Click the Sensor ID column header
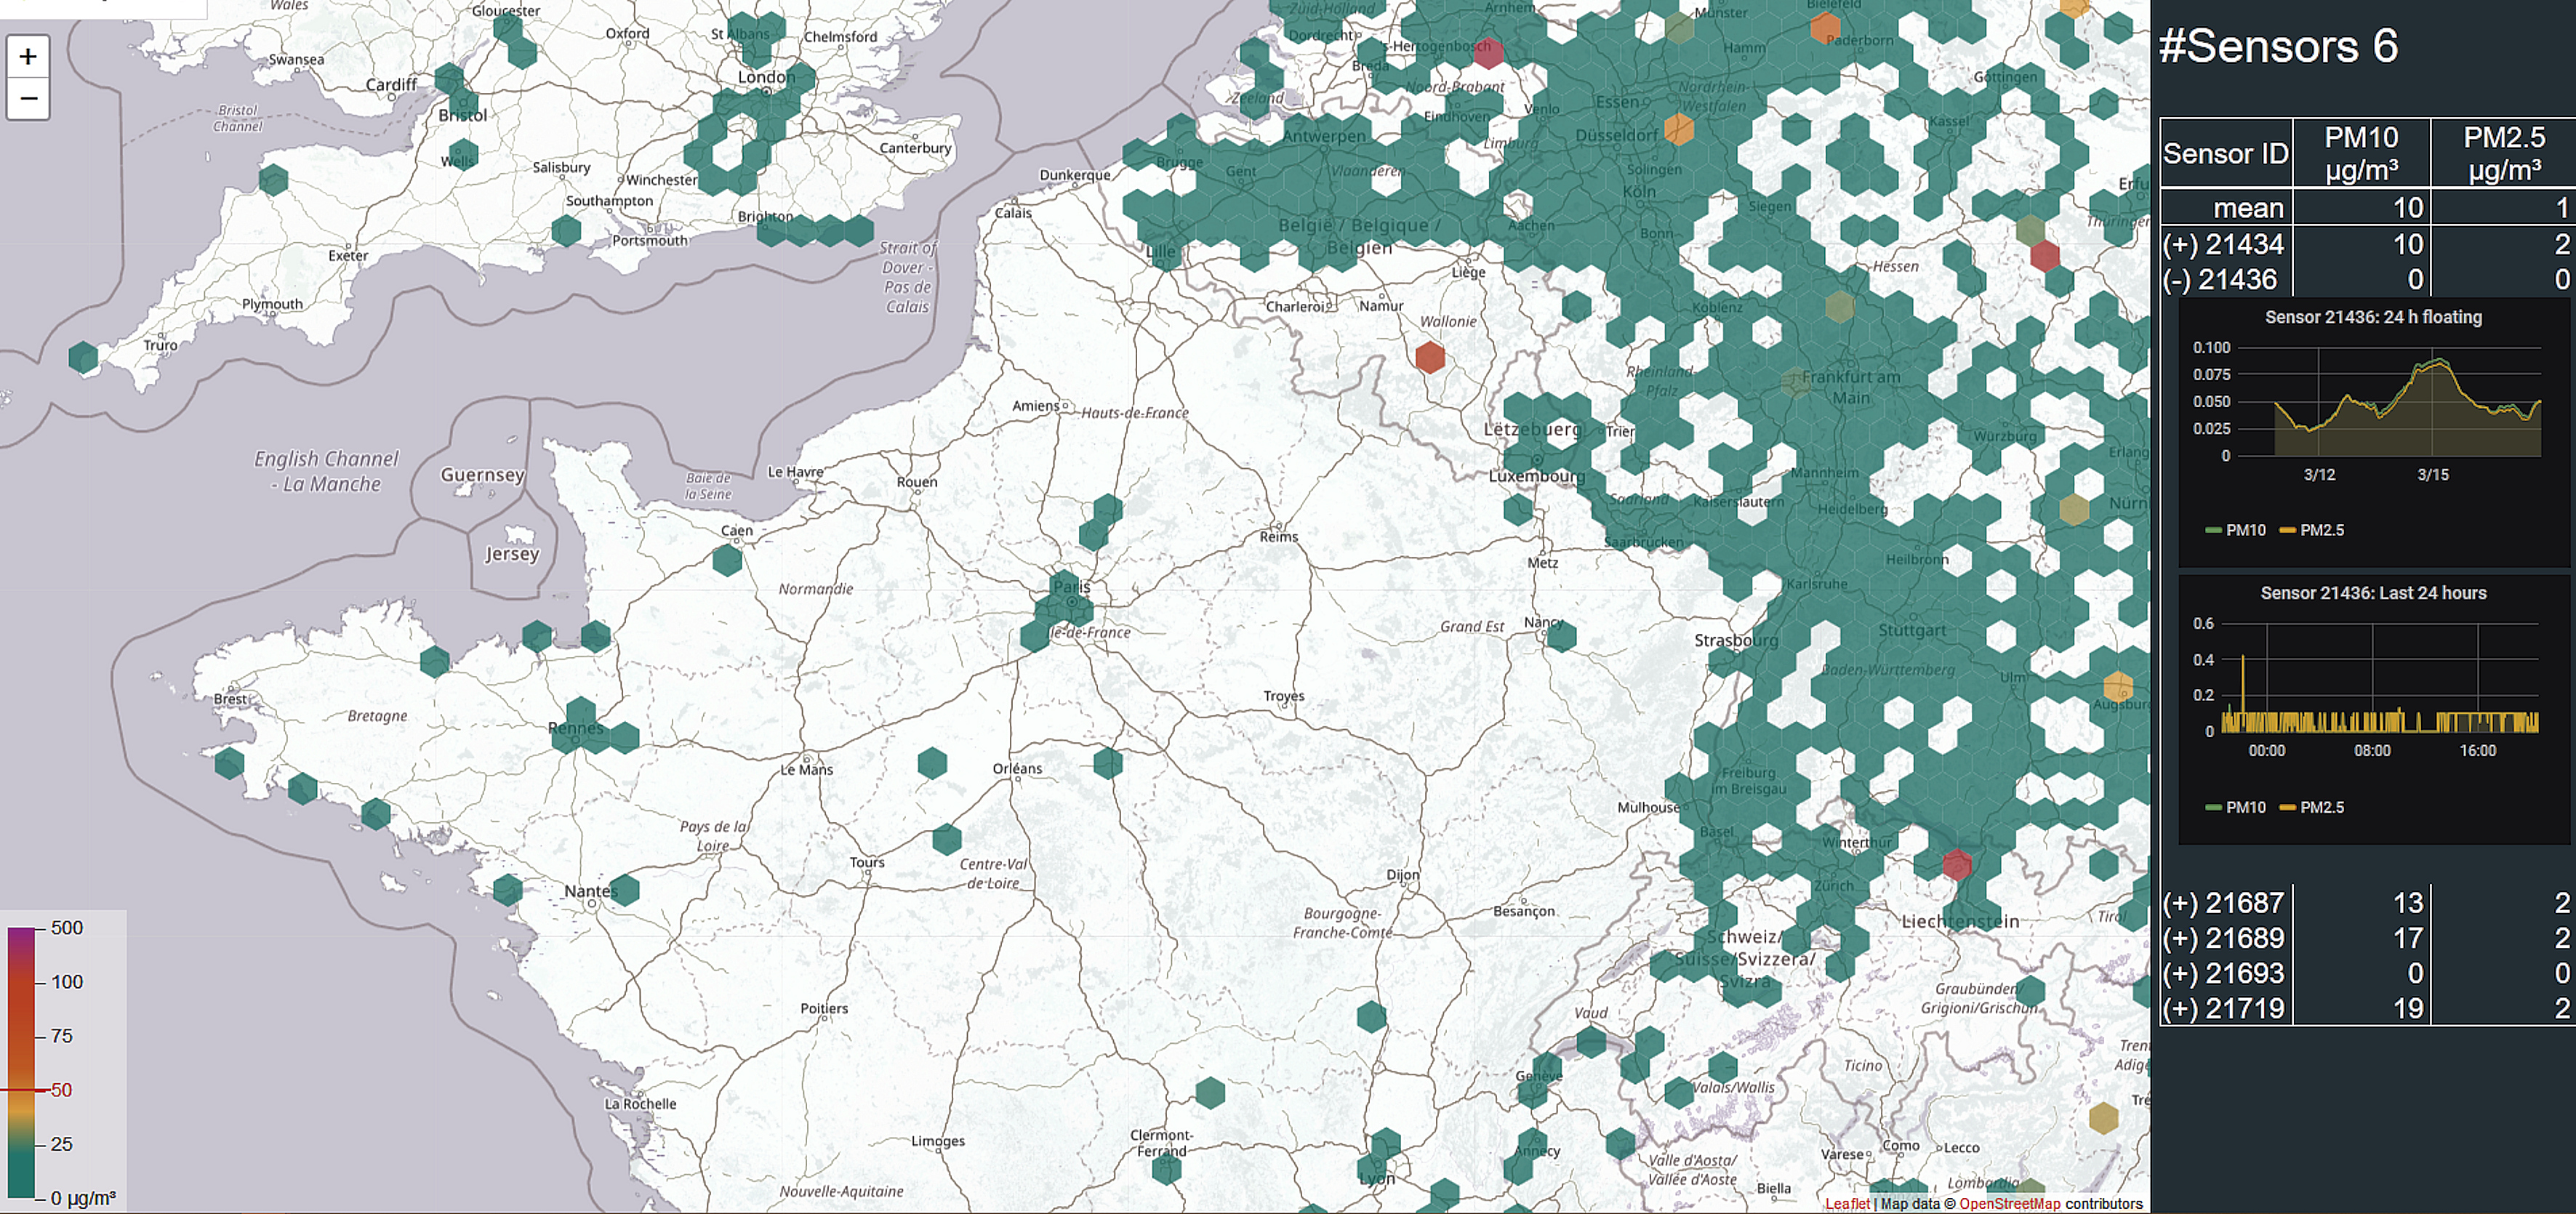Screen dimensions: 2576x1214 2225,153
